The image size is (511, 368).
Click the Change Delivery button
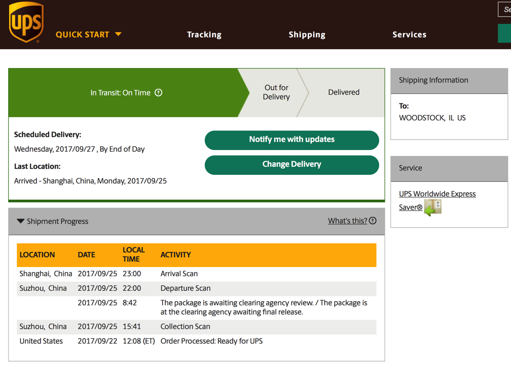tap(292, 165)
